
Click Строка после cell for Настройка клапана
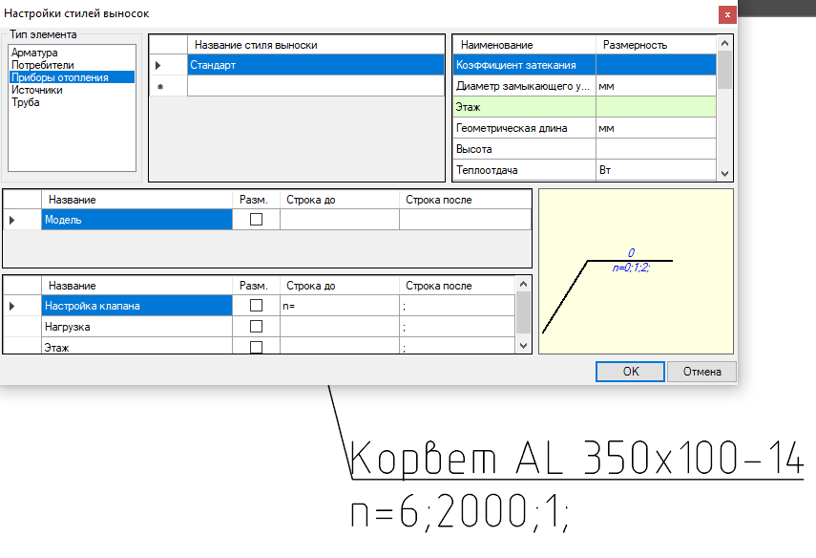point(457,306)
